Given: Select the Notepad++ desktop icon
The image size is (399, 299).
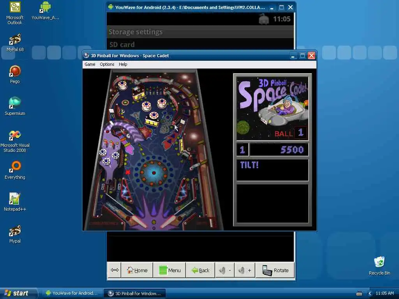Looking at the screenshot, I should [15, 202].
